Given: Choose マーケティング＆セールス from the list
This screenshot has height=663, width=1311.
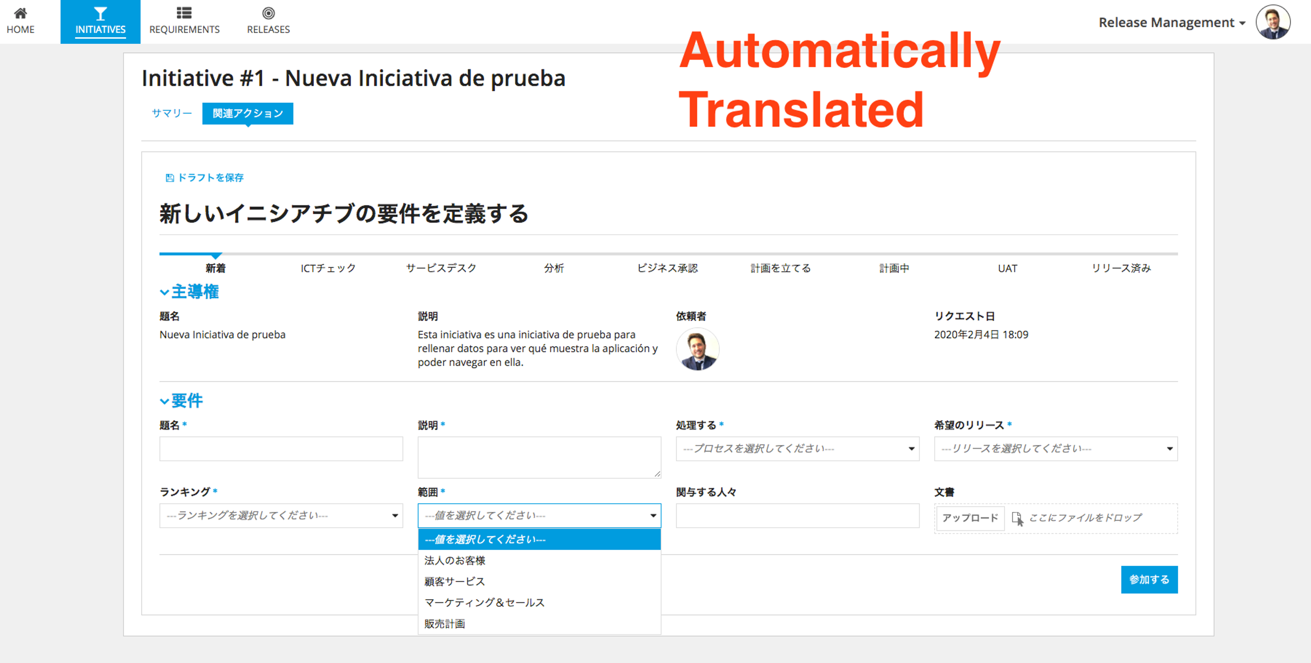Looking at the screenshot, I should [539, 603].
